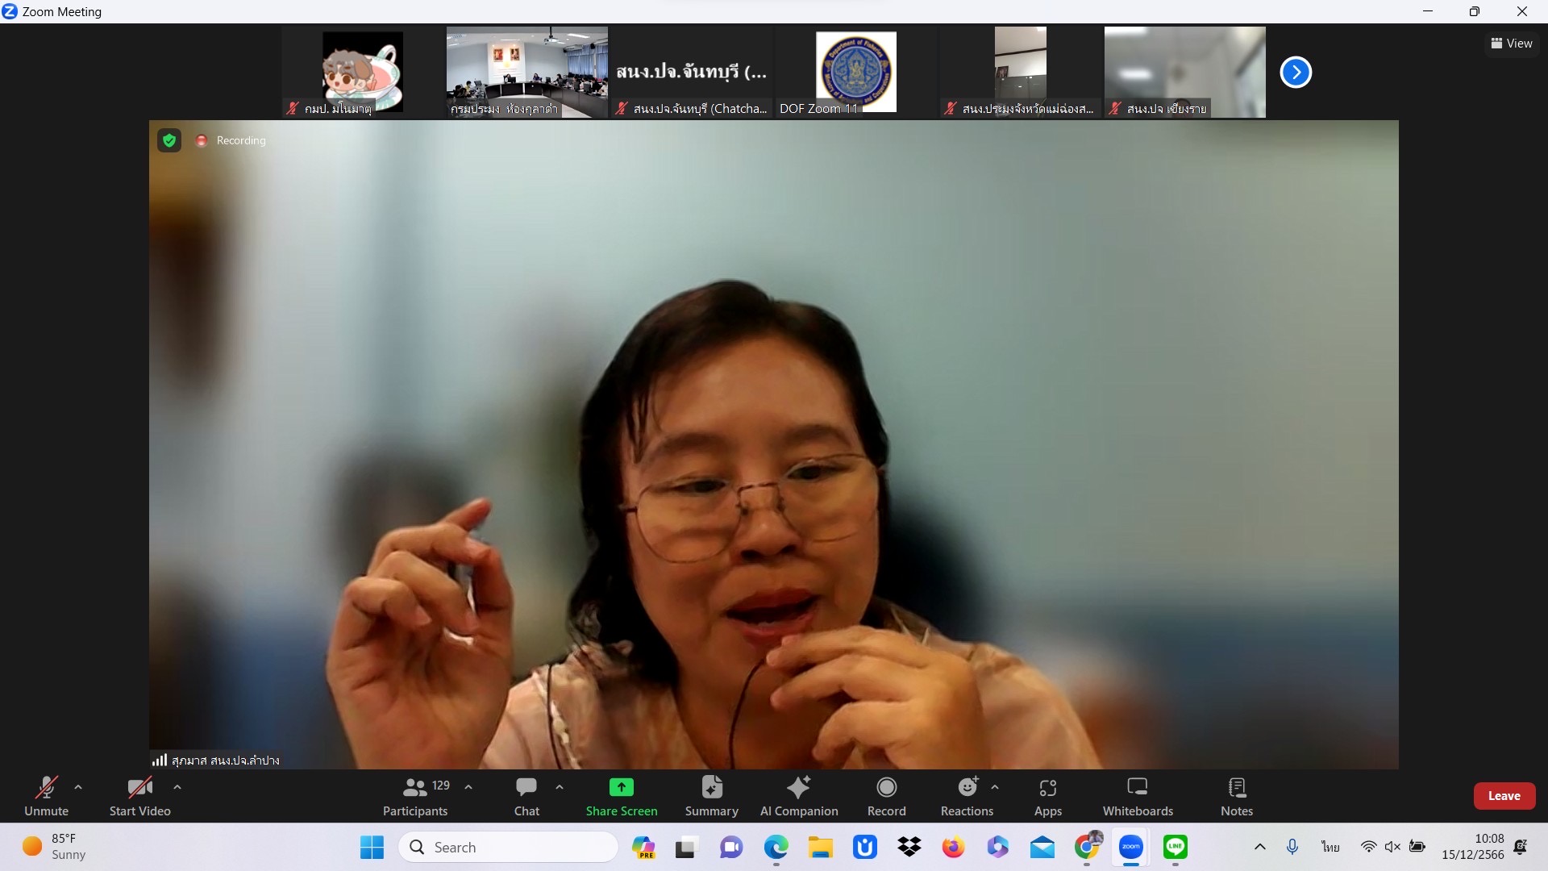Viewport: 1548px width, 871px height.
Task: Switch the ไทย input language
Action: (x=1330, y=847)
